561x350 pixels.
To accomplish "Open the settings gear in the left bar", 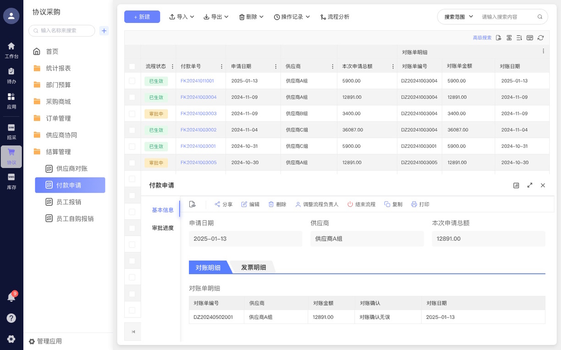I will pos(11,339).
